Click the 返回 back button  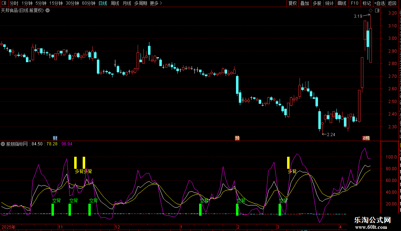coord(392,3)
